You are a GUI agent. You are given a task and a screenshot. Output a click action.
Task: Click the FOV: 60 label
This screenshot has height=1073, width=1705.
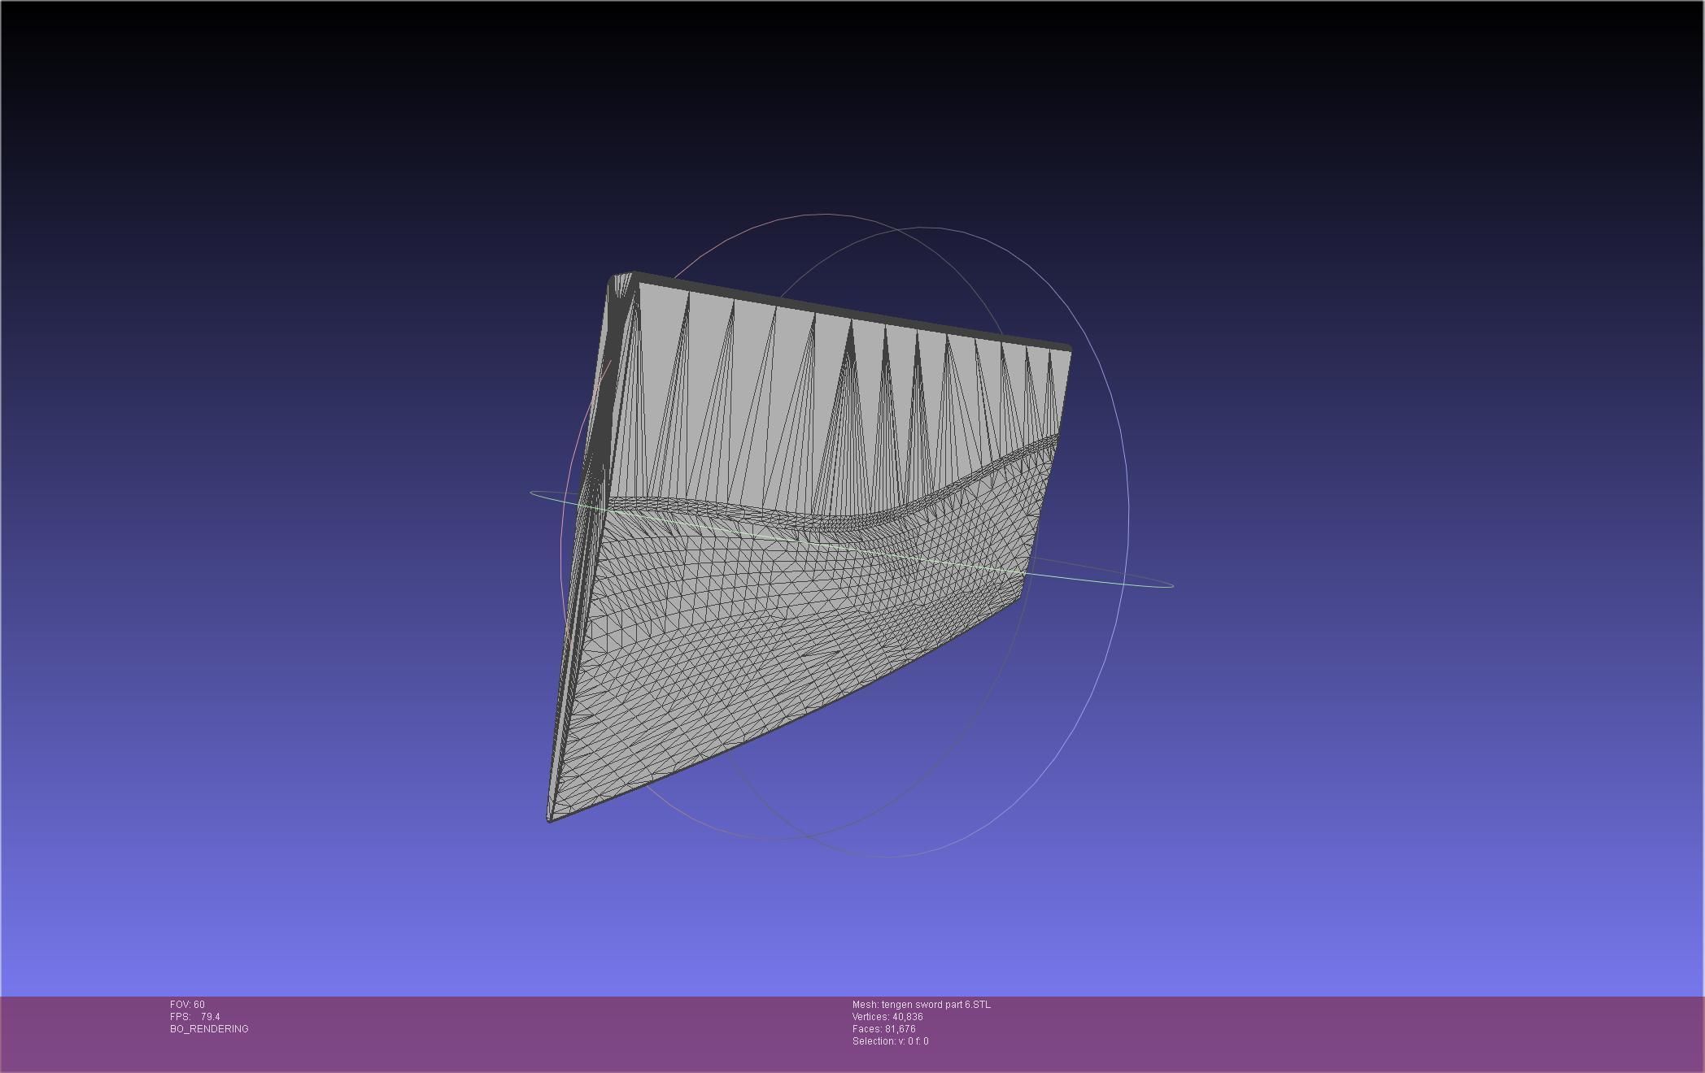pos(187,1005)
